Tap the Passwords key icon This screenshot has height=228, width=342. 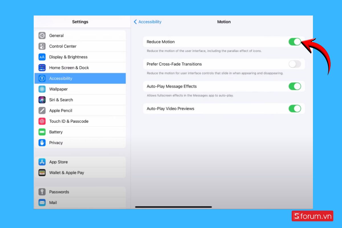[x=42, y=192]
